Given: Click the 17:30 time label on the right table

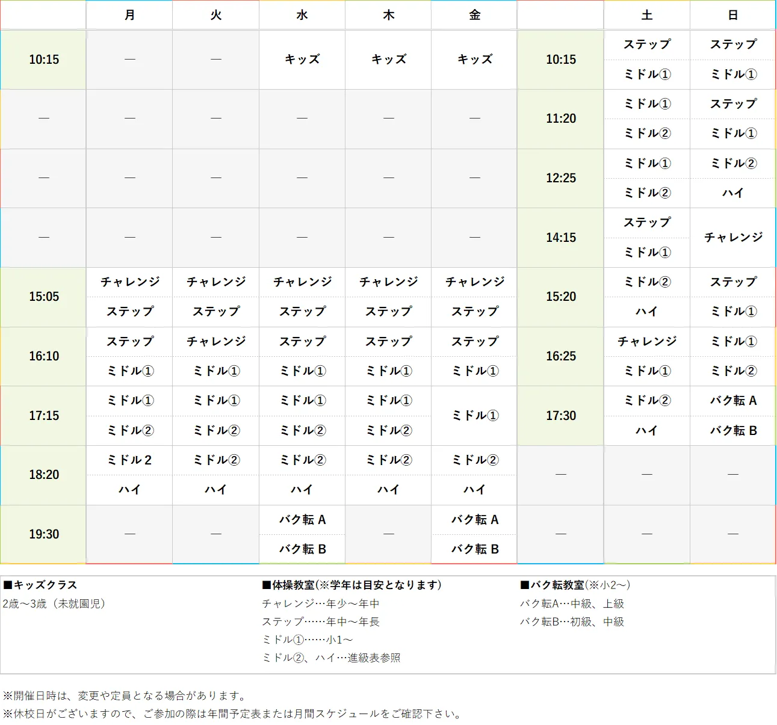Looking at the screenshot, I should tap(560, 415).
